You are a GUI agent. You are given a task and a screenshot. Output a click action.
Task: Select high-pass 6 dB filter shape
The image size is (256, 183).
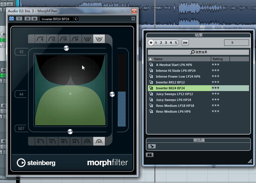[x=41, y=39]
